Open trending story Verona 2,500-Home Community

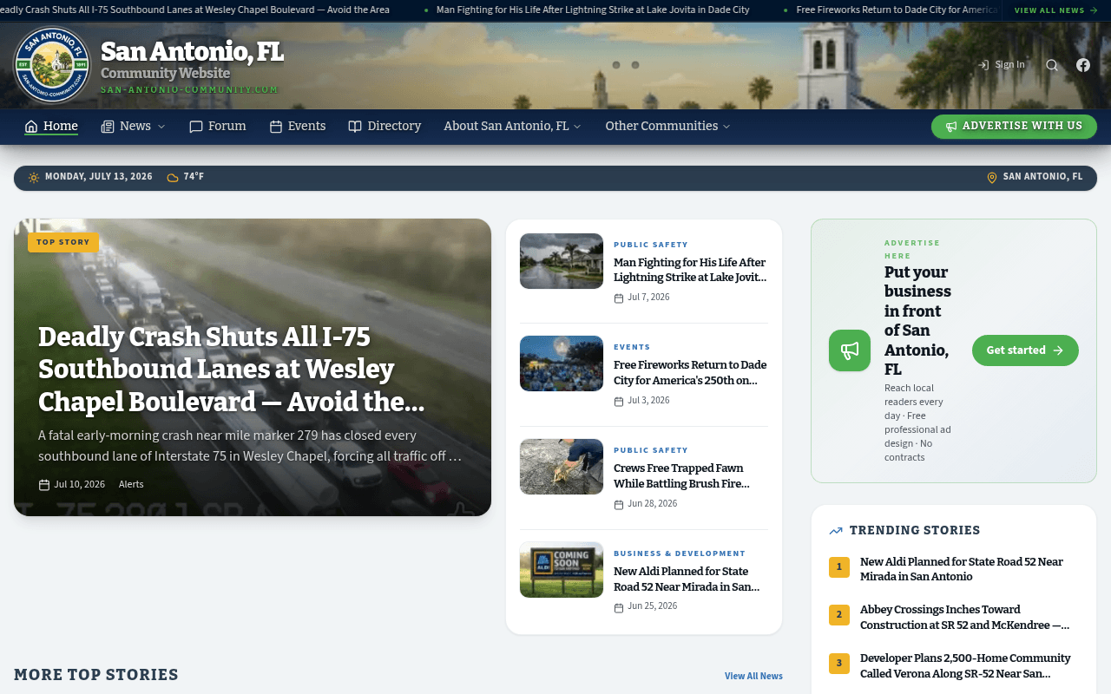(x=965, y=665)
